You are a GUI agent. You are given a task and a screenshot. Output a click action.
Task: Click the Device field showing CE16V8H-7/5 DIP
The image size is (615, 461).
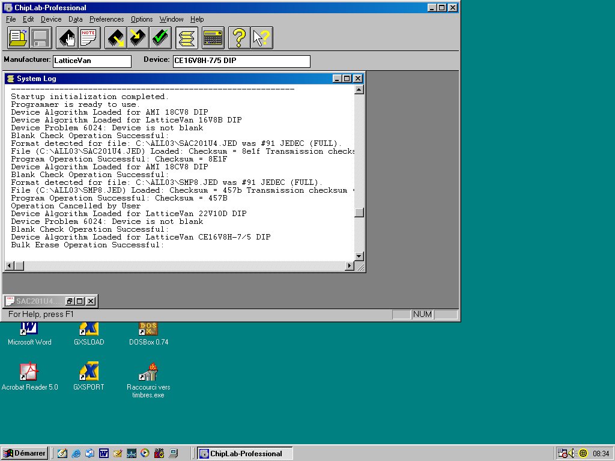pos(241,61)
